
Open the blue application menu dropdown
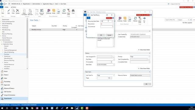coord(2,7)
